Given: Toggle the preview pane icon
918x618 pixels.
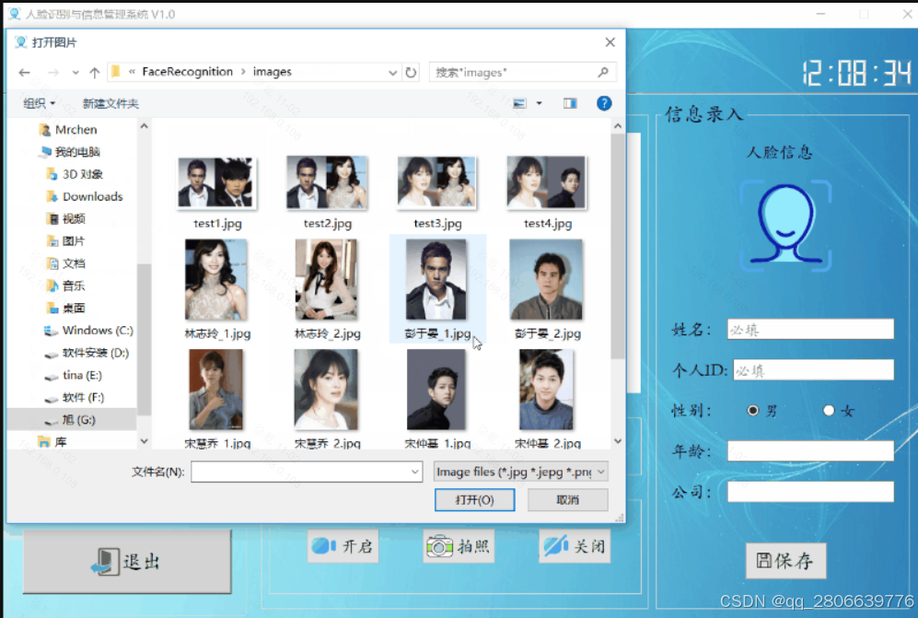Looking at the screenshot, I should (x=570, y=104).
